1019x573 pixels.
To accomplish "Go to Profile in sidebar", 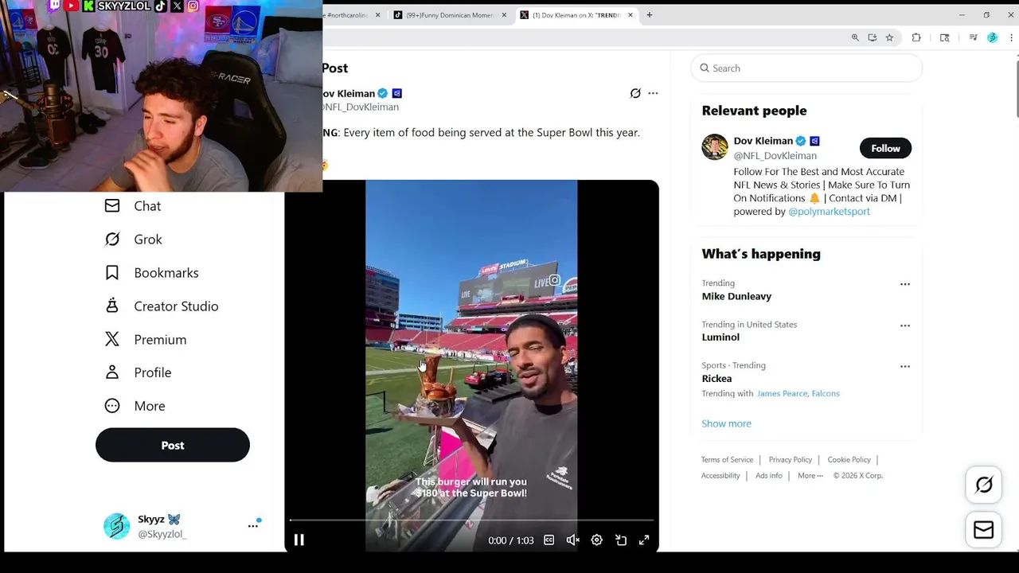I will (138, 372).
